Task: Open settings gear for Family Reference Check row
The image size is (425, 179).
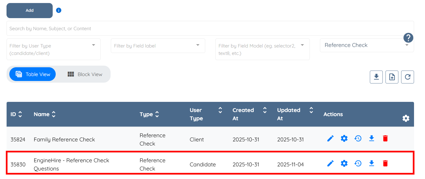Action: [x=344, y=139]
